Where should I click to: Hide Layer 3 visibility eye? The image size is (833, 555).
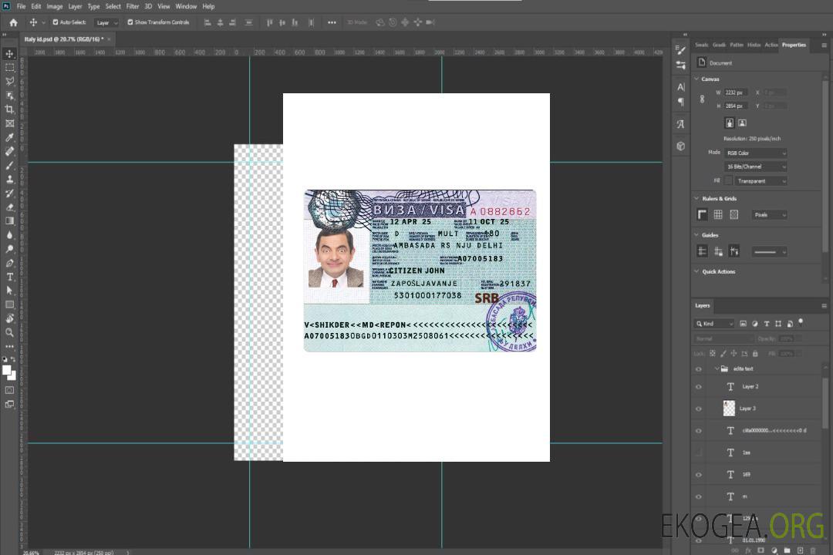click(699, 409)
